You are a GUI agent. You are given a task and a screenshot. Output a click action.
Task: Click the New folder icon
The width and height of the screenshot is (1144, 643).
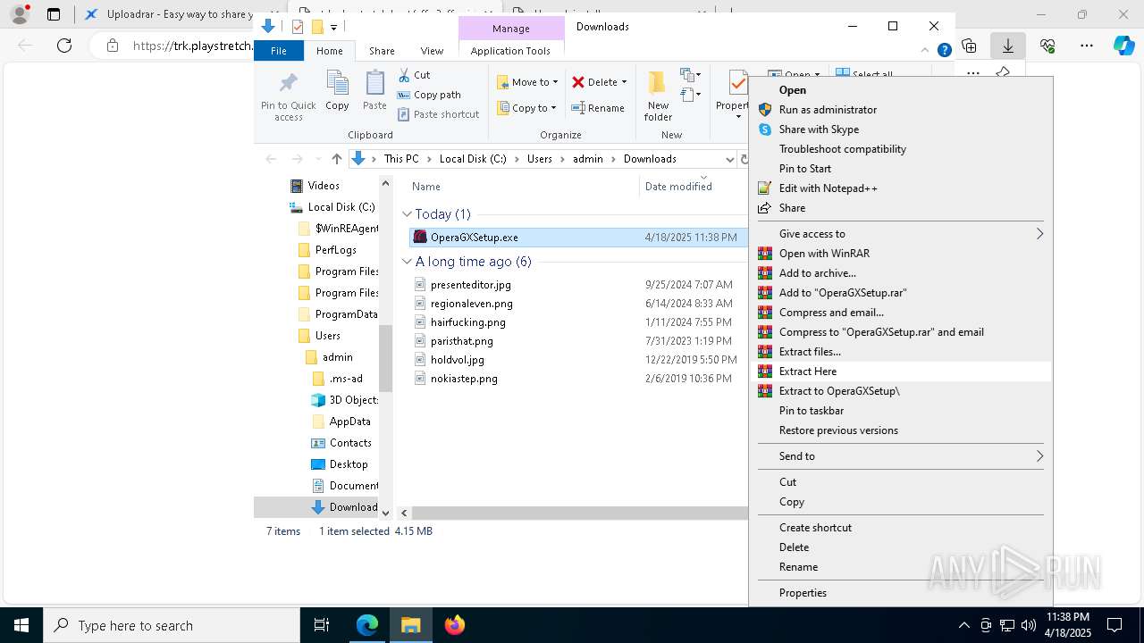[x=657, y=83]
